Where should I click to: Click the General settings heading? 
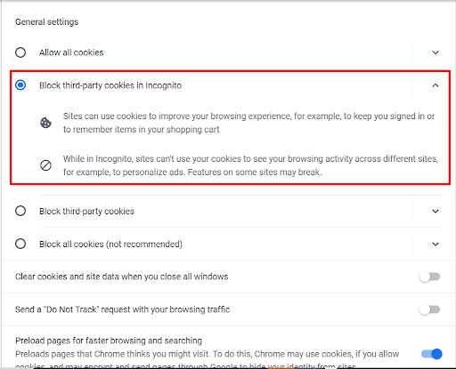click(47, 22)
